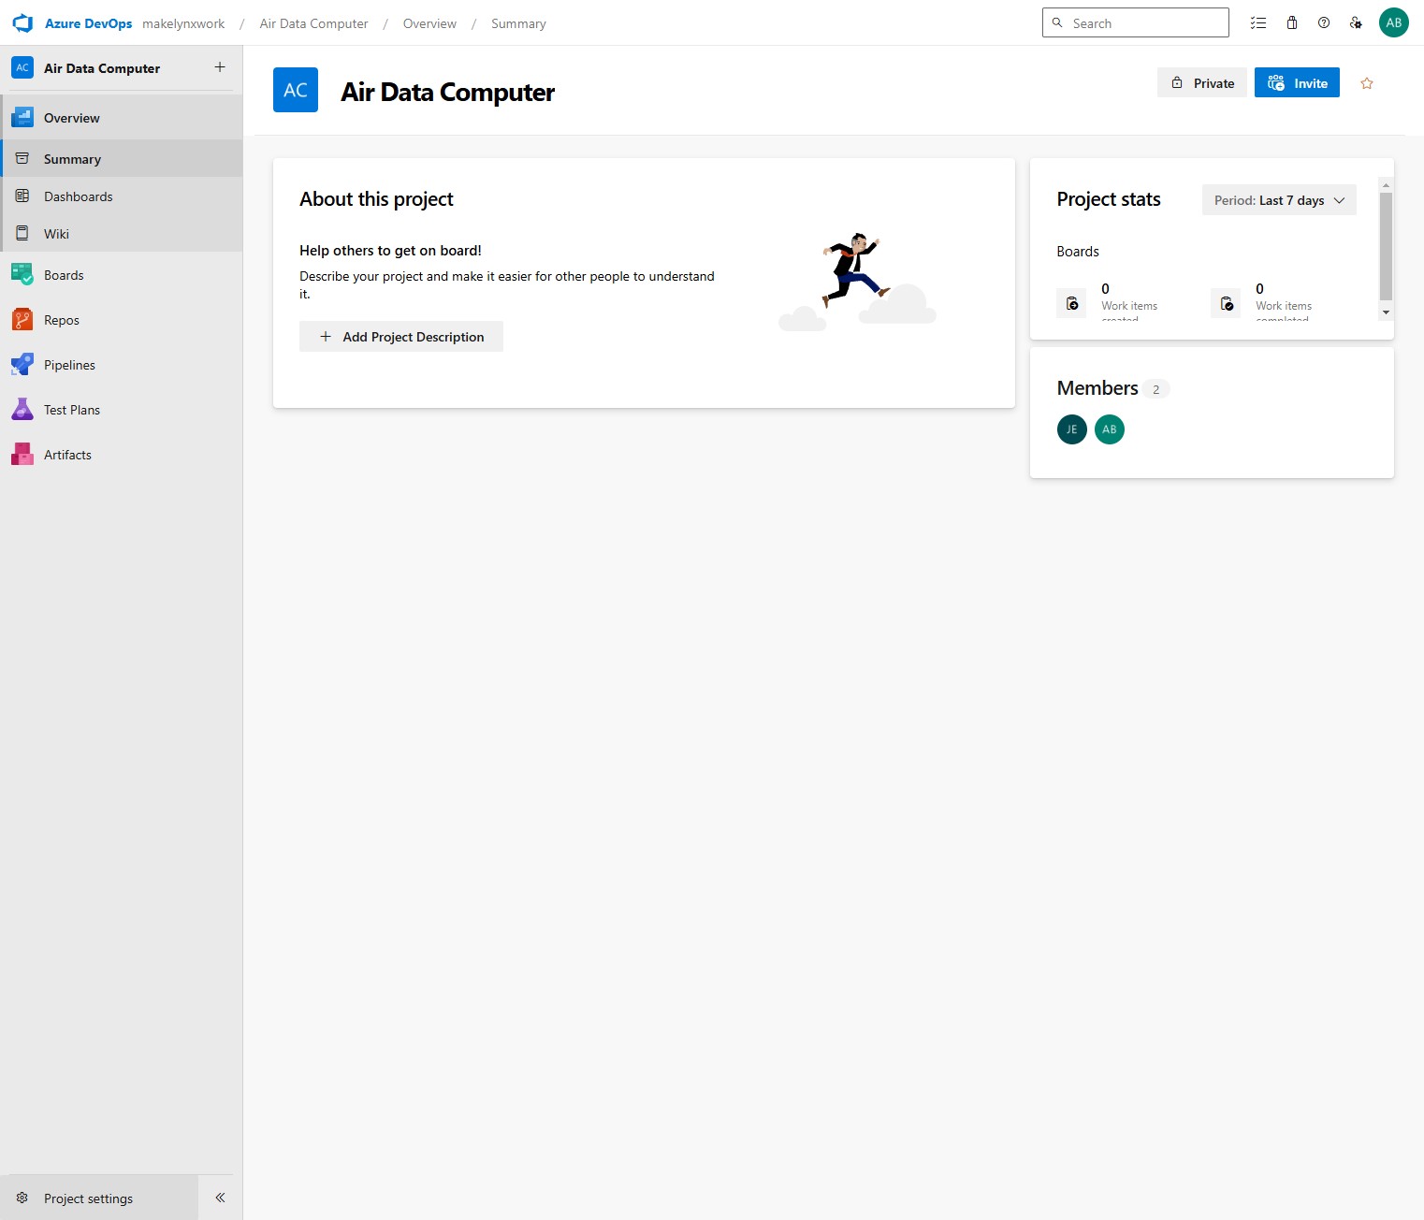Expand the Period: Last 7 days dropdown

click(1279, 200)
